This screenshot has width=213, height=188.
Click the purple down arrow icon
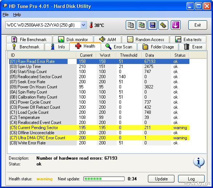[x=176, y=25]
